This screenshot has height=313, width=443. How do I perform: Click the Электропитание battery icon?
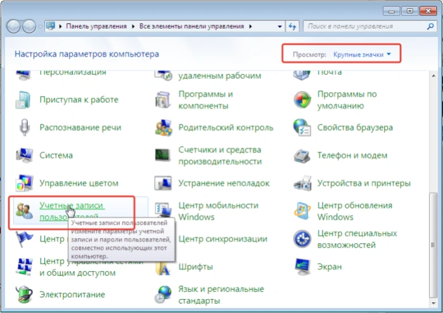(24, 295)
